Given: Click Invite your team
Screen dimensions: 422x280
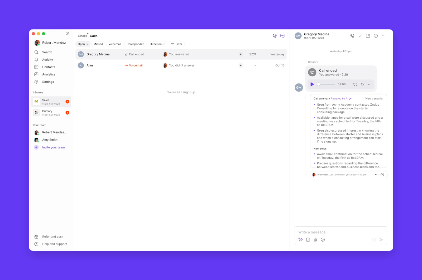Looking at the screenshot, I should [53, 147].
